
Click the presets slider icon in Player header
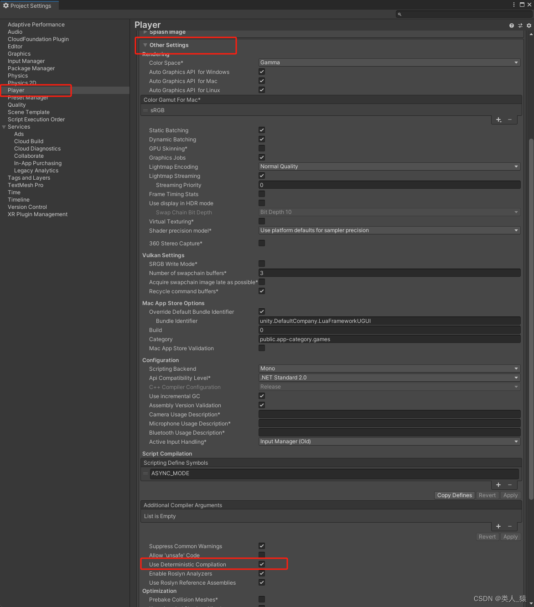point(520,26)
